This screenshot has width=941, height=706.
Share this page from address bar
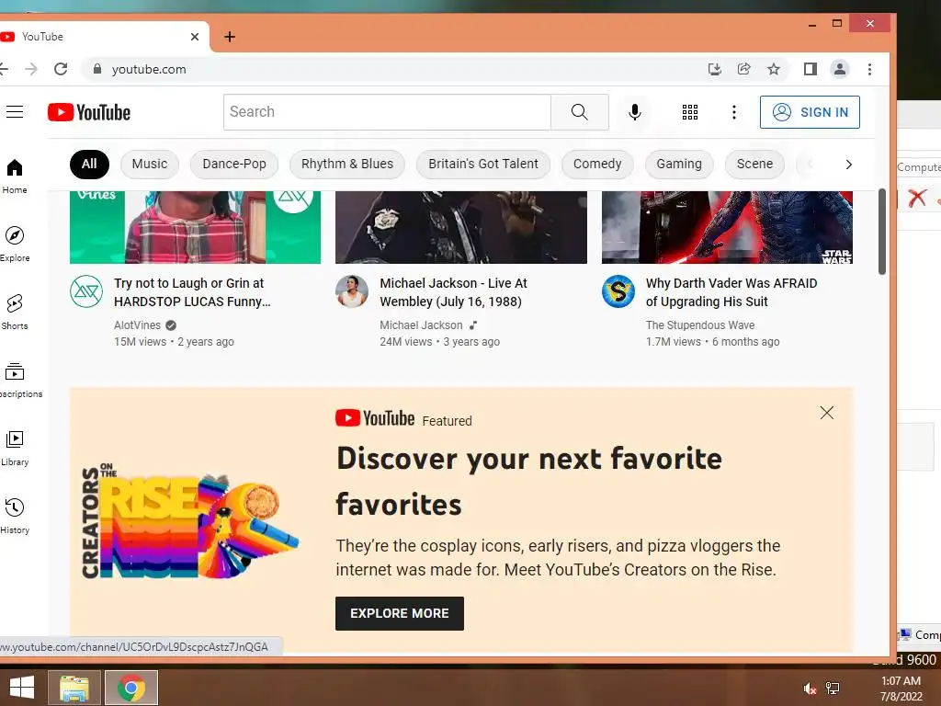tap(744, 69)
